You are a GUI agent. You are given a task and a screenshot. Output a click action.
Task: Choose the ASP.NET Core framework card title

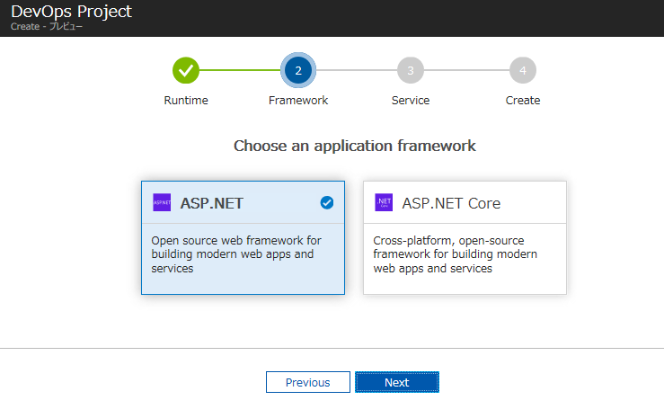coord(451,203)
